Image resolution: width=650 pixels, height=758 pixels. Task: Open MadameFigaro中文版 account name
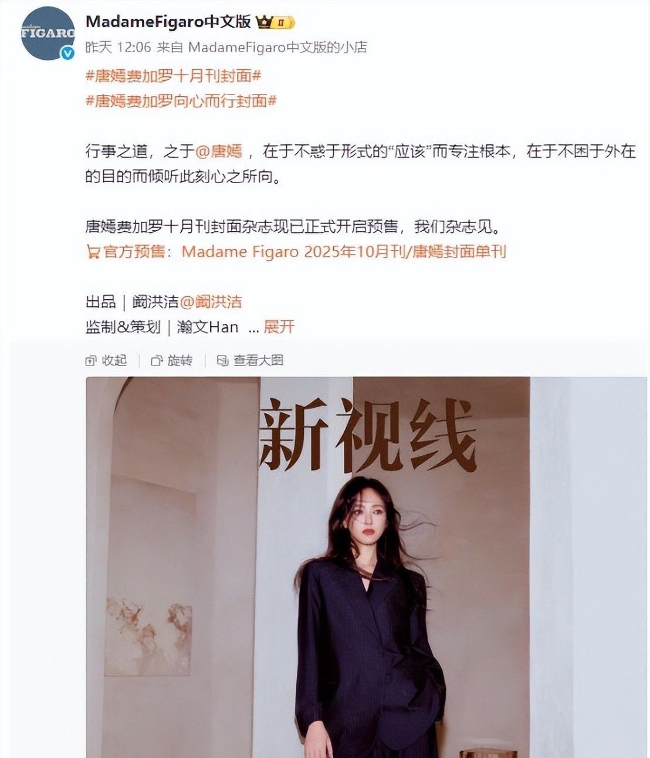168,22
